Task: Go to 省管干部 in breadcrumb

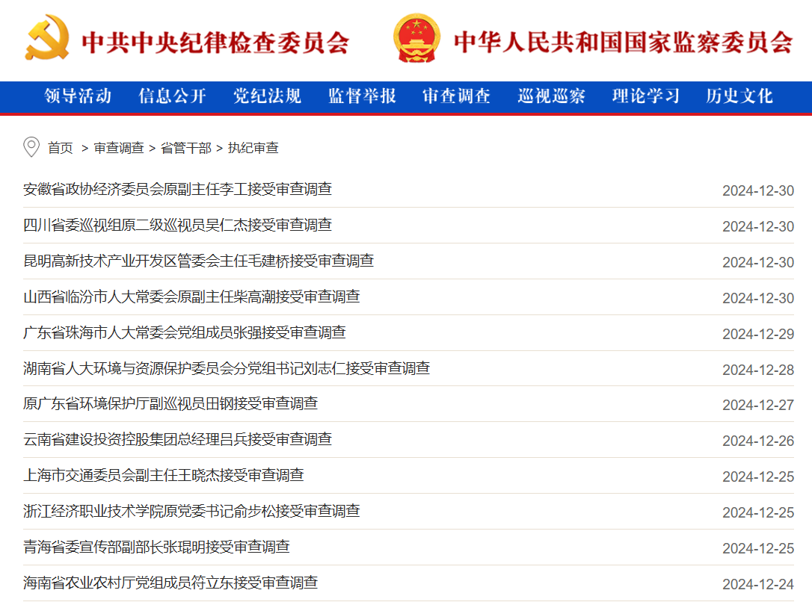Action: [x=186, y=148]
